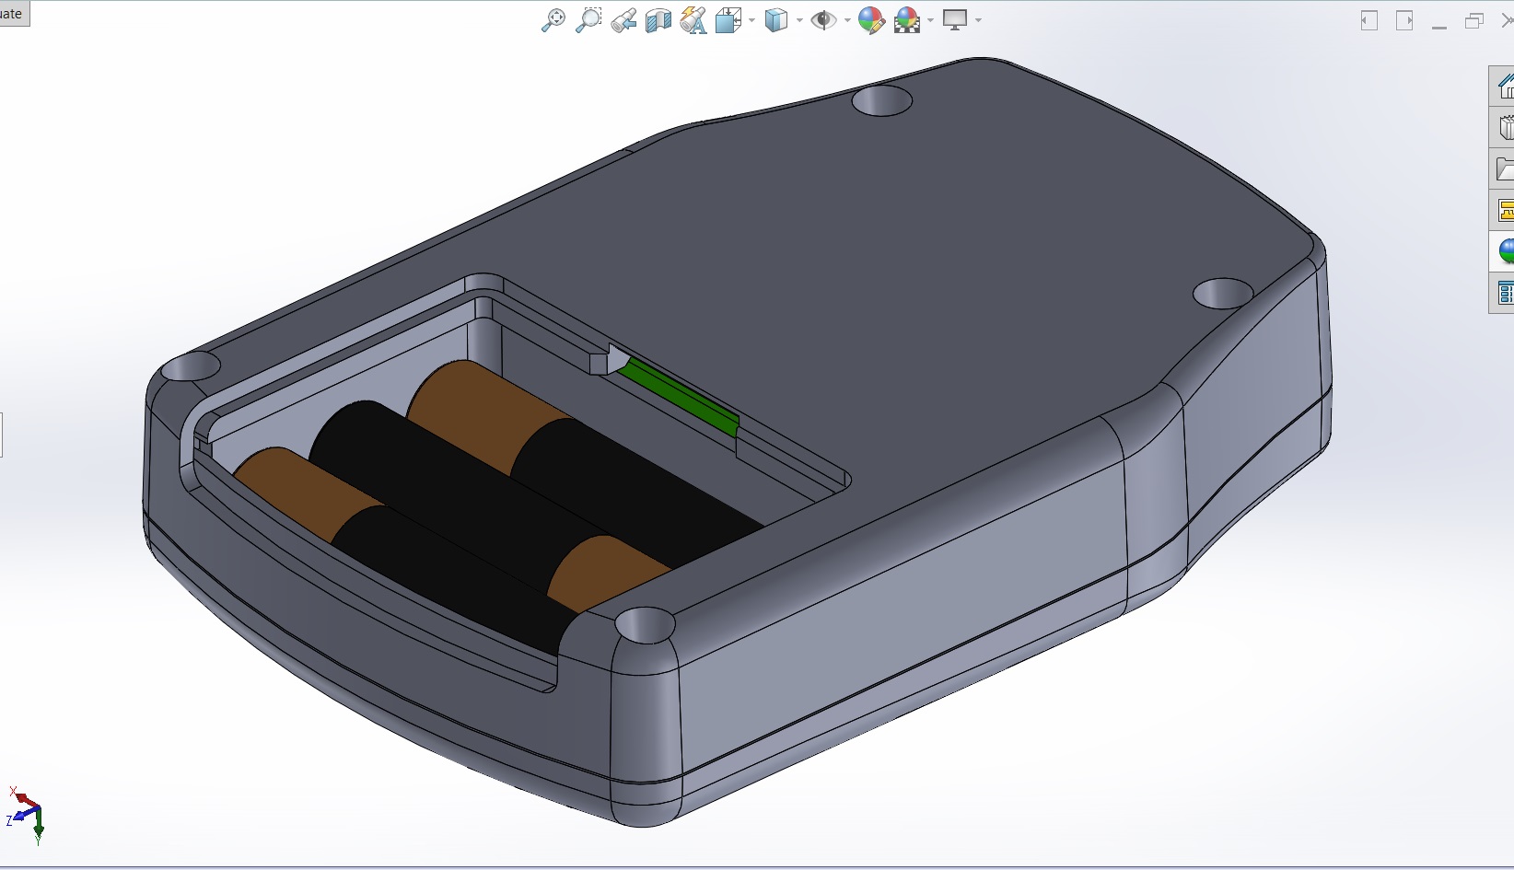1514x870 pixels.
Task: Restore down the document window
Action: 1474,20
